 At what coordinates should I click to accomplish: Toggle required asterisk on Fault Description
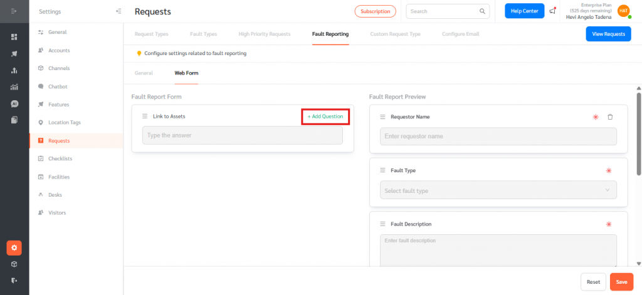click(608, 224)
